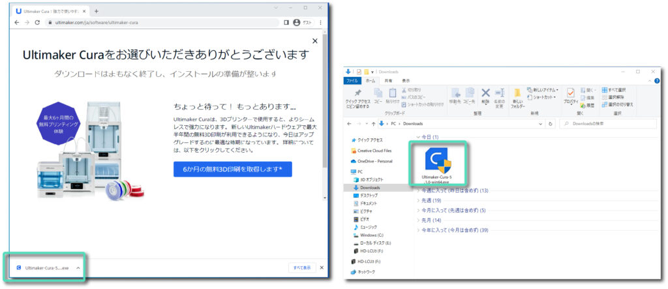Click クイック アクセスにピン留めする pin icon
The height and width of the screenshot is (289, 668).
(358, 98)
